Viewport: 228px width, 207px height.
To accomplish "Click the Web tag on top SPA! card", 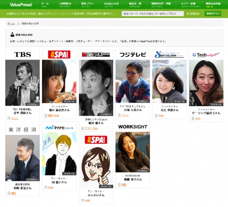I will (56, 116).
